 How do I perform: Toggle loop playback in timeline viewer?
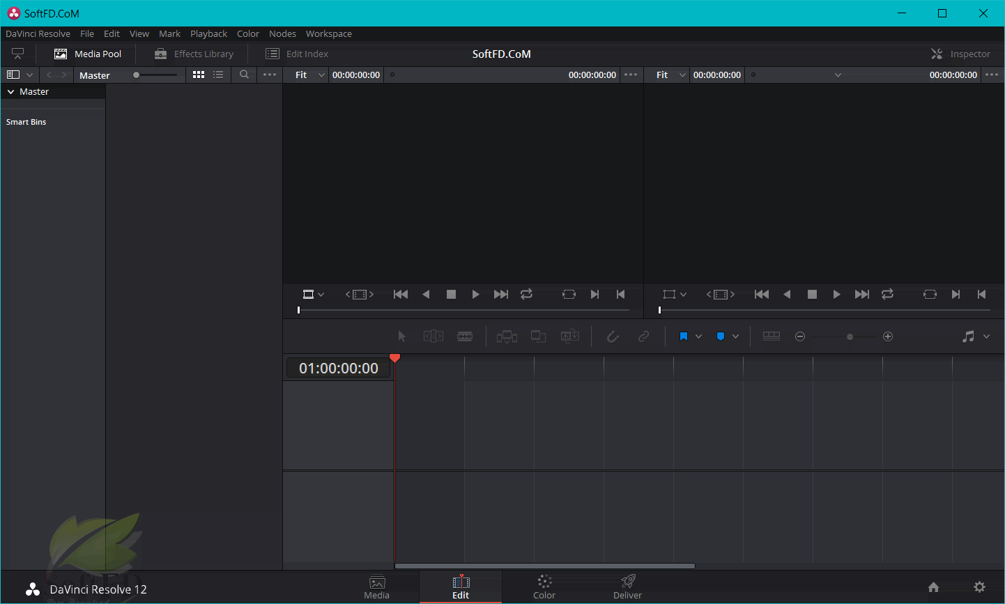point(888,294)
